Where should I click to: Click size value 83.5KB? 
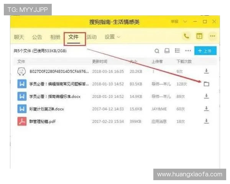tap(136, 84)
